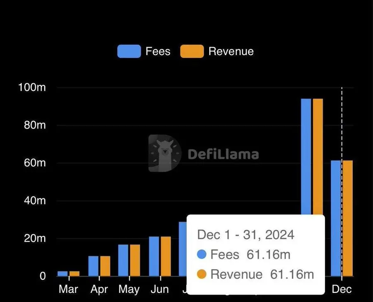Click the tallest orange Revenue bar
The width and height of the screenshot is (373, 302).
[318, 157]
